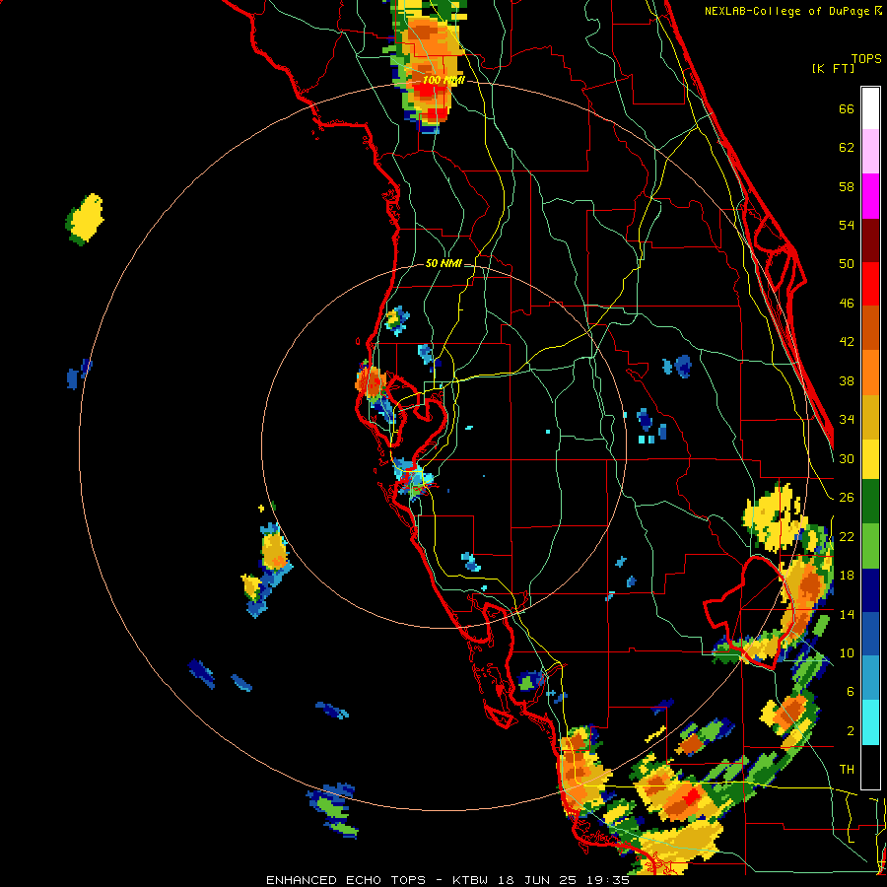
Task: Click the legend value 18
Action: 847,576
